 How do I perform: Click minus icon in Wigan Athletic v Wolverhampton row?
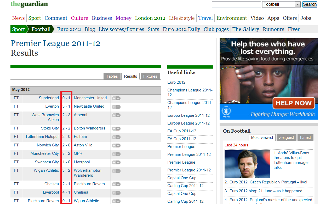118,171
